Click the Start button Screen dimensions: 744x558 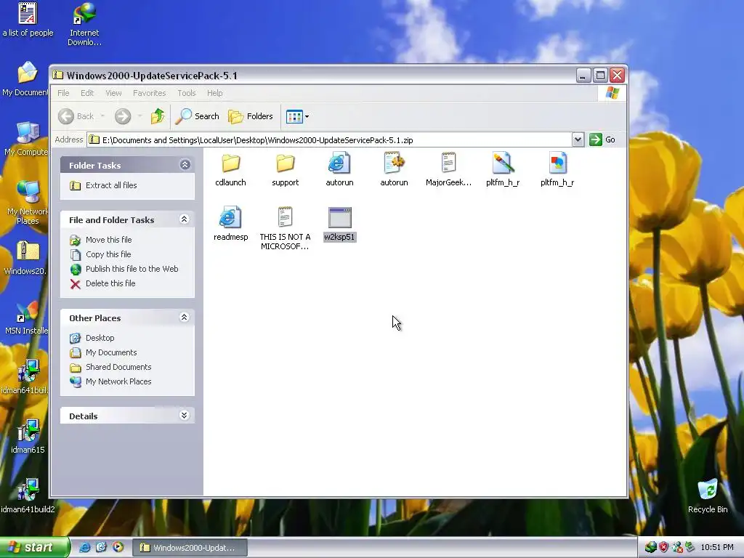coord(34,548)
